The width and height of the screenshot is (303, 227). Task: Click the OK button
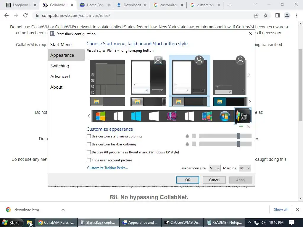point(187,180)
